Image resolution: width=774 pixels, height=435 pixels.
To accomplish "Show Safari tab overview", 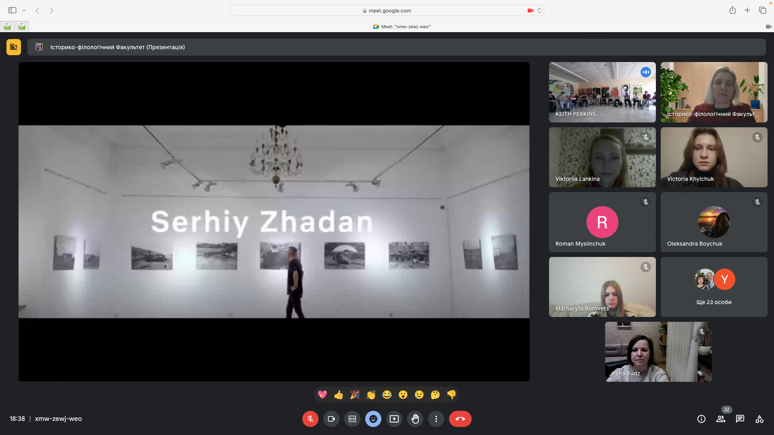I will pyautogui.click(x=762, y=10).
